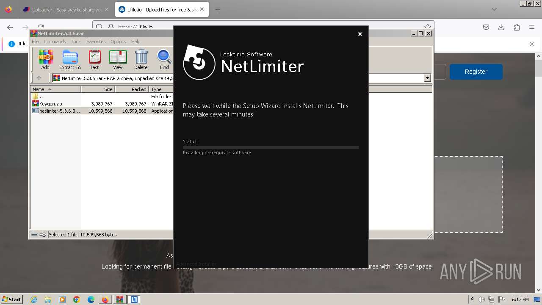The height and width of the screenshot is (305, 542).
Task: Select the netlimiter-5.3.6.0 application row
Action: coord(102,111)
